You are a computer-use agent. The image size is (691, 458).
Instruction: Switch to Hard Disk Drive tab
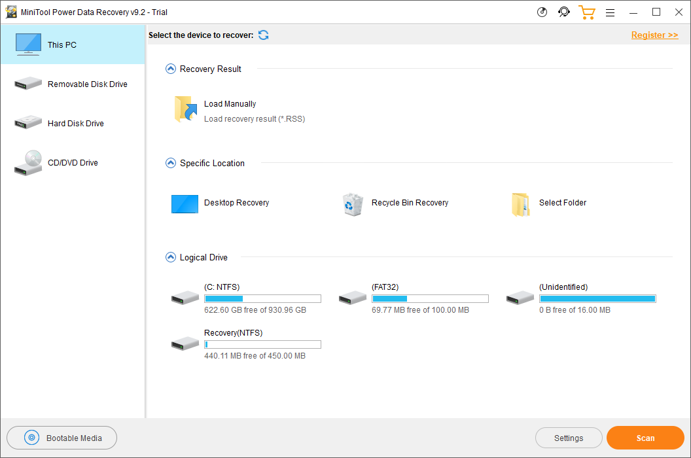(x=73, y=123)
